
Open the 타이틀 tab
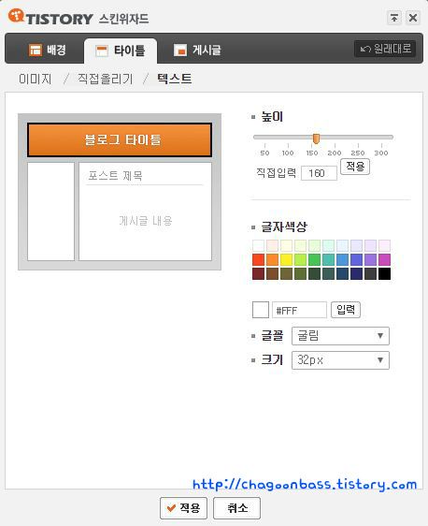coord(121,51)
